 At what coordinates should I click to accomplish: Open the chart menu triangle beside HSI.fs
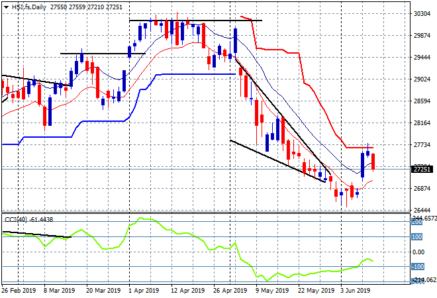pos(6,7)
